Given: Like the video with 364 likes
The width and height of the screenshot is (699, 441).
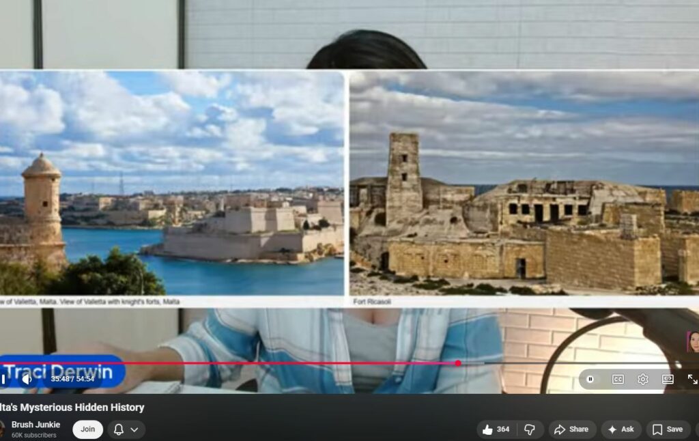Looking at the screenshot, I should [496, 429].
